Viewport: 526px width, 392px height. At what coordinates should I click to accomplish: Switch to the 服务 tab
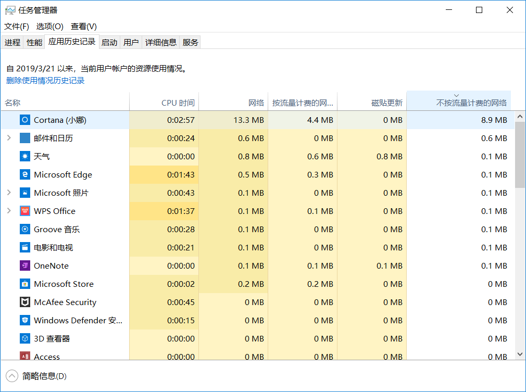pyautogui.click(x=190, y=42)
